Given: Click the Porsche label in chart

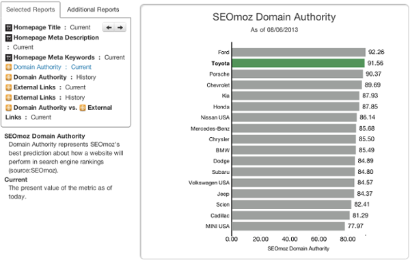Looking at the screenshot, I should click(219, 74).
